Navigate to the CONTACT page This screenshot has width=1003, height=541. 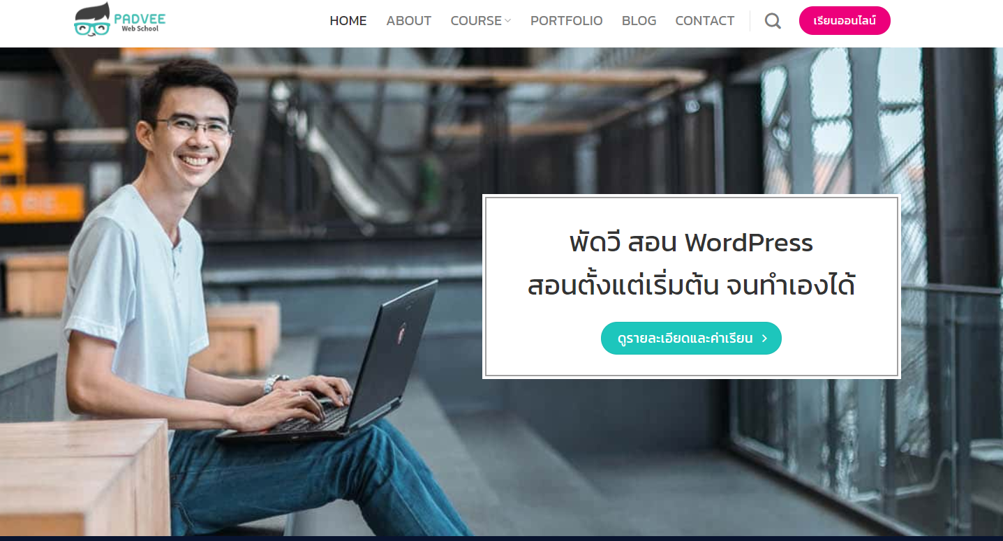(x=705, y=21)
